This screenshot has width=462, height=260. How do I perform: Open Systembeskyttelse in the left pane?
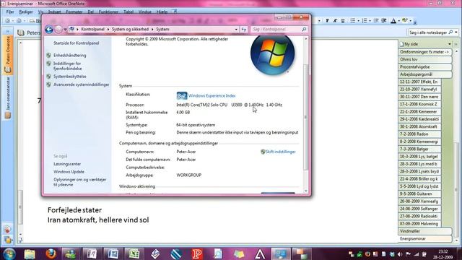click(70, 77)
